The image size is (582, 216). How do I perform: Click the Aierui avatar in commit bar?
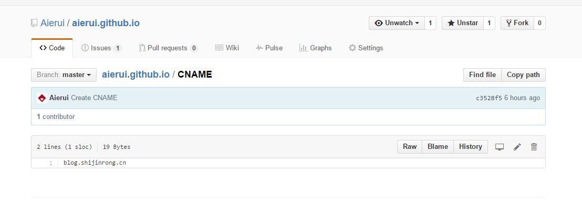pyautogui.click(x=42, y=98)
